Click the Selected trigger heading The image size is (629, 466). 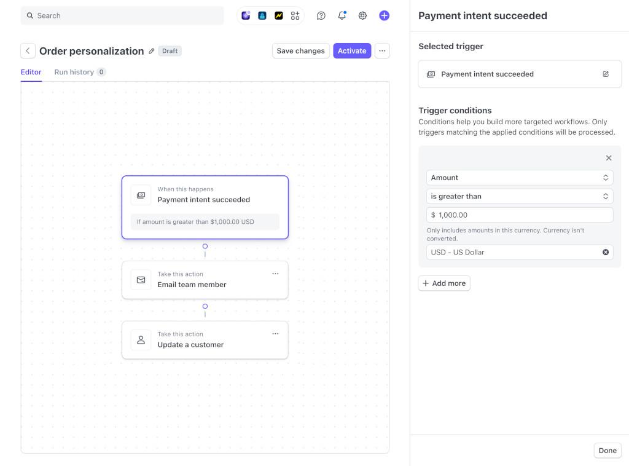(451, 46)
